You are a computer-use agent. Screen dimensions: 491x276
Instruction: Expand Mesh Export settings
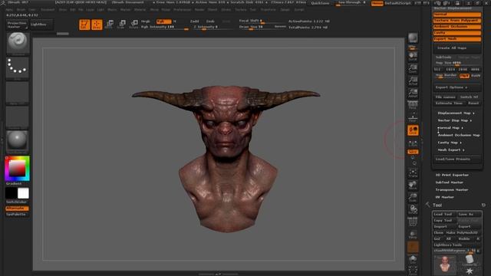pyautogui.click(x=451, y=150)
